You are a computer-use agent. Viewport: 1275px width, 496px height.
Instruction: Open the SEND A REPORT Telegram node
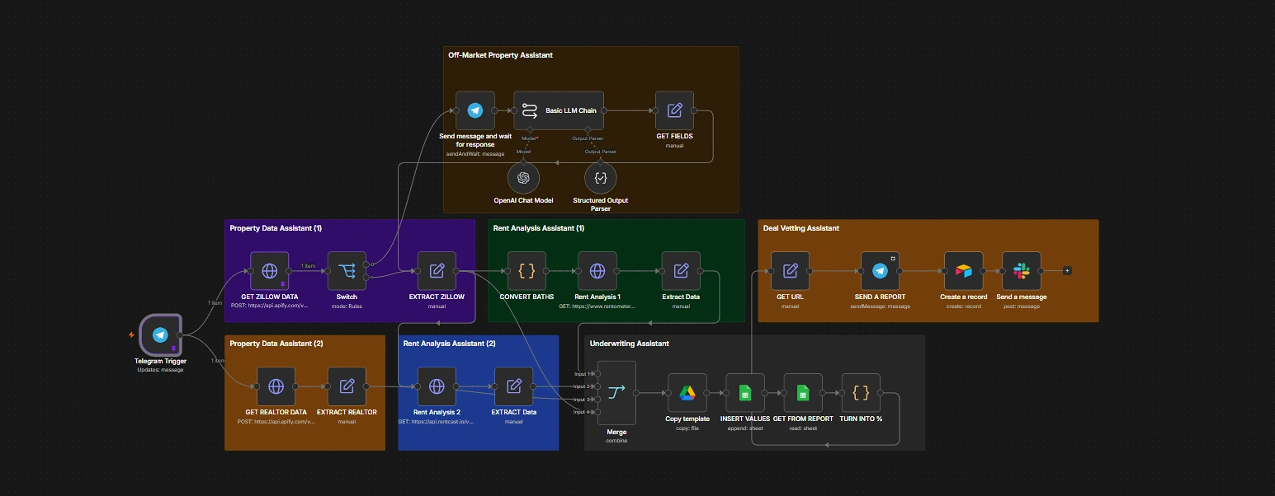click(x=880, y=271)
